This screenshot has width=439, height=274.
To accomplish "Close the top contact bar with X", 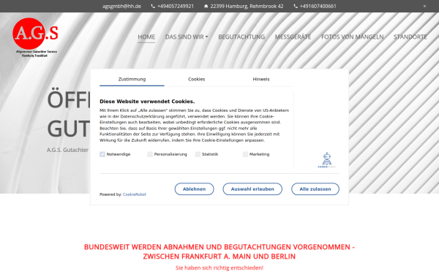I will [x=424, y=6].
